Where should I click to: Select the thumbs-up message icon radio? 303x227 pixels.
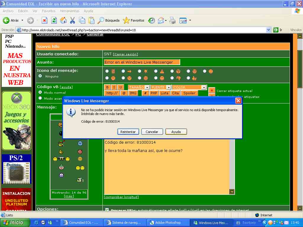click(188, 78)
